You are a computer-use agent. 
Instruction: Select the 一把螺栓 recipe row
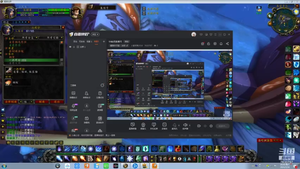31,60
